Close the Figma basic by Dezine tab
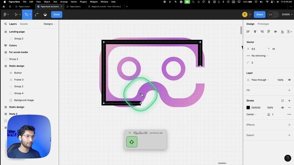Screen dimensions: 294x165 61,6
